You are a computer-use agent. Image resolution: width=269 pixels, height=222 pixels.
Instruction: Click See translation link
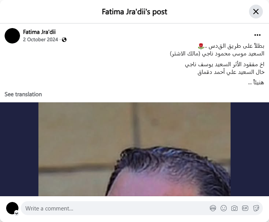[x=23, y=94]
